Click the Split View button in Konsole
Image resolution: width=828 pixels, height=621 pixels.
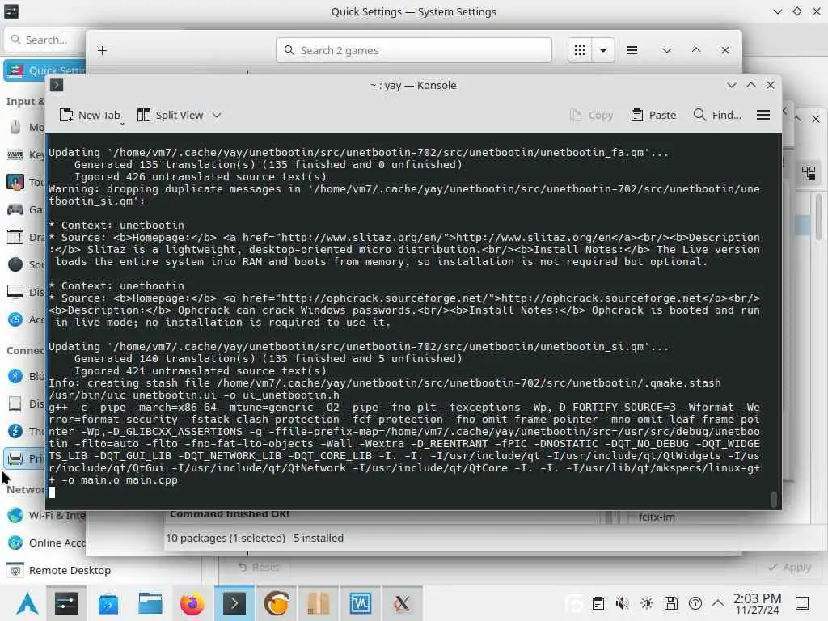pyautogui.click(x=170, y=115)
